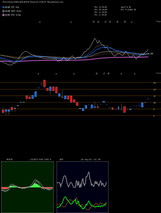Select the 'DOW PT: 8.94' legend label

(x=13, y=15)
